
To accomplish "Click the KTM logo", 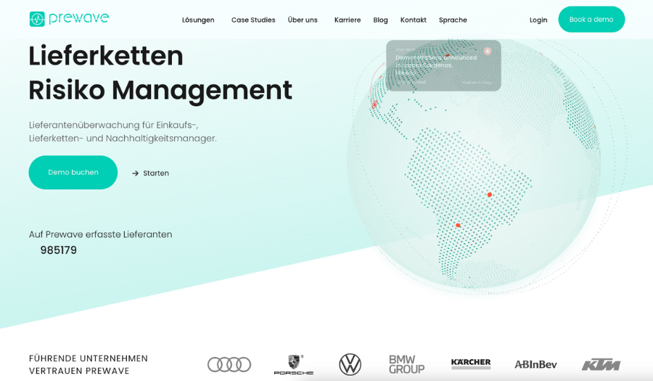I will click(x=601, y=365).
